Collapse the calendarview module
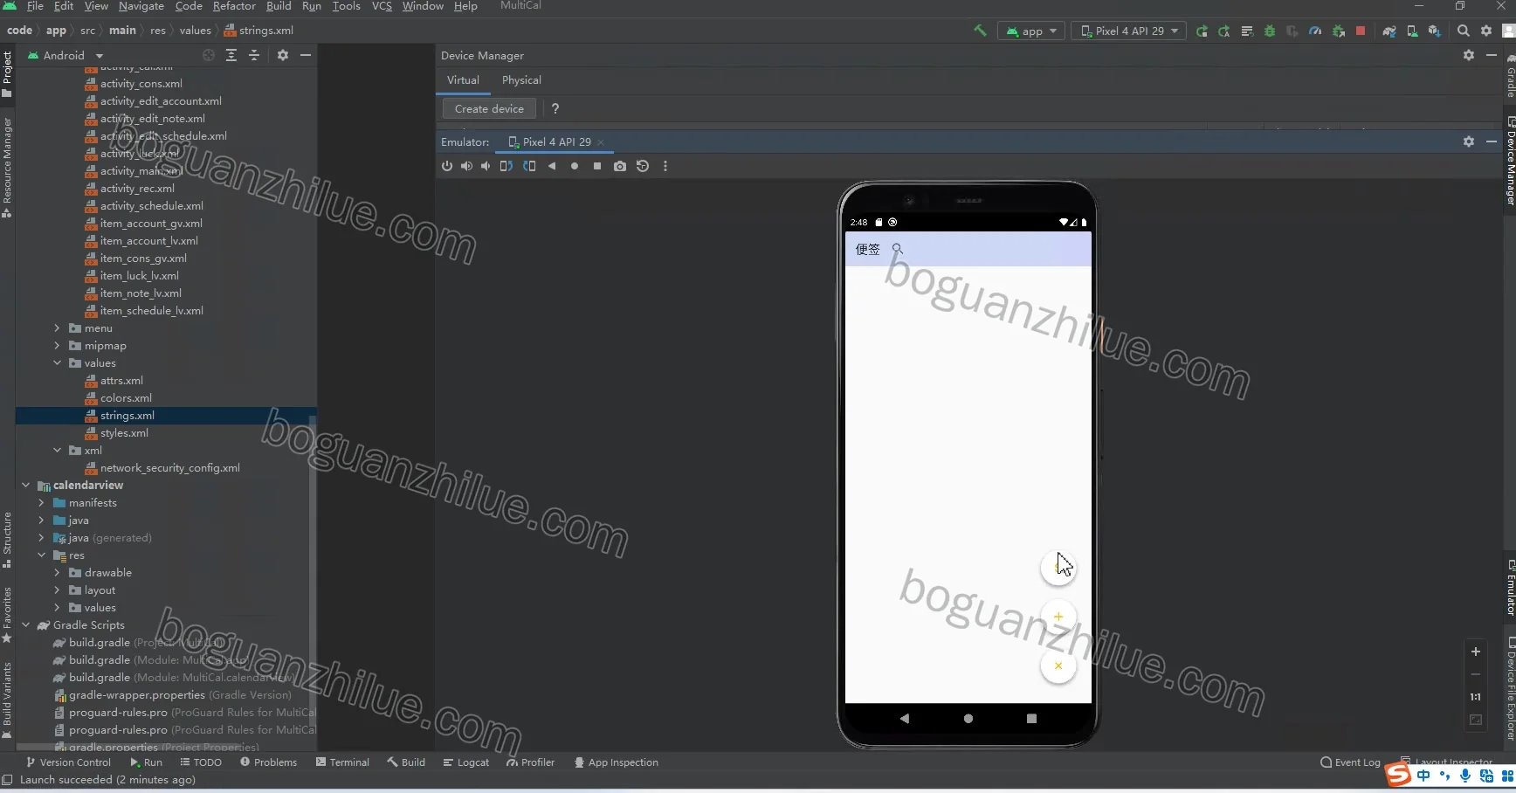 coord(26,486)
